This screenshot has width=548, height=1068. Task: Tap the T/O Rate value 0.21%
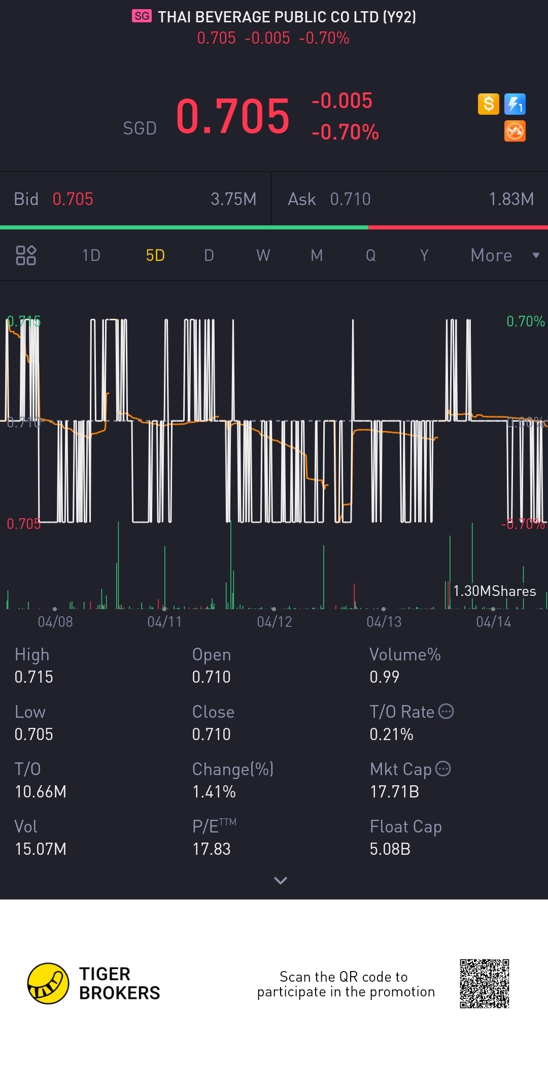click(x=391, y=735)
